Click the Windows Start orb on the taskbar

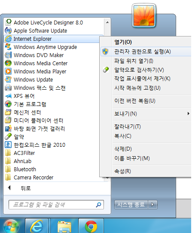(x=12, y=227)
